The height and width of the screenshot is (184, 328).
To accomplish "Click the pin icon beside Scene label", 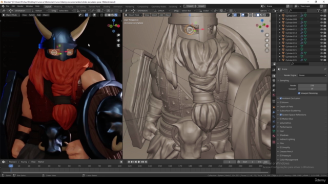I will (325, 69).
